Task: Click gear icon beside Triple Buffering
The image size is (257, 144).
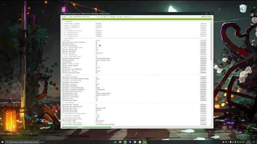Action: click(x=63, y=62)
